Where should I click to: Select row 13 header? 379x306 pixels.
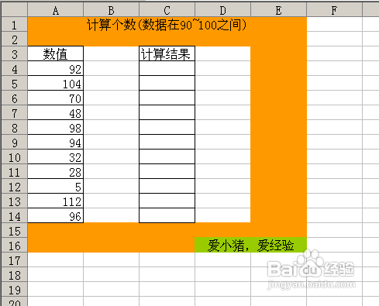[15, 201]
